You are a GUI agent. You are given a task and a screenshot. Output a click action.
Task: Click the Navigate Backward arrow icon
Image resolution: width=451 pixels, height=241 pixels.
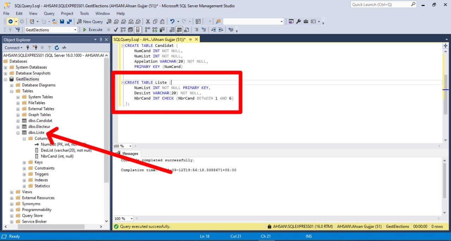coord(11,21)
